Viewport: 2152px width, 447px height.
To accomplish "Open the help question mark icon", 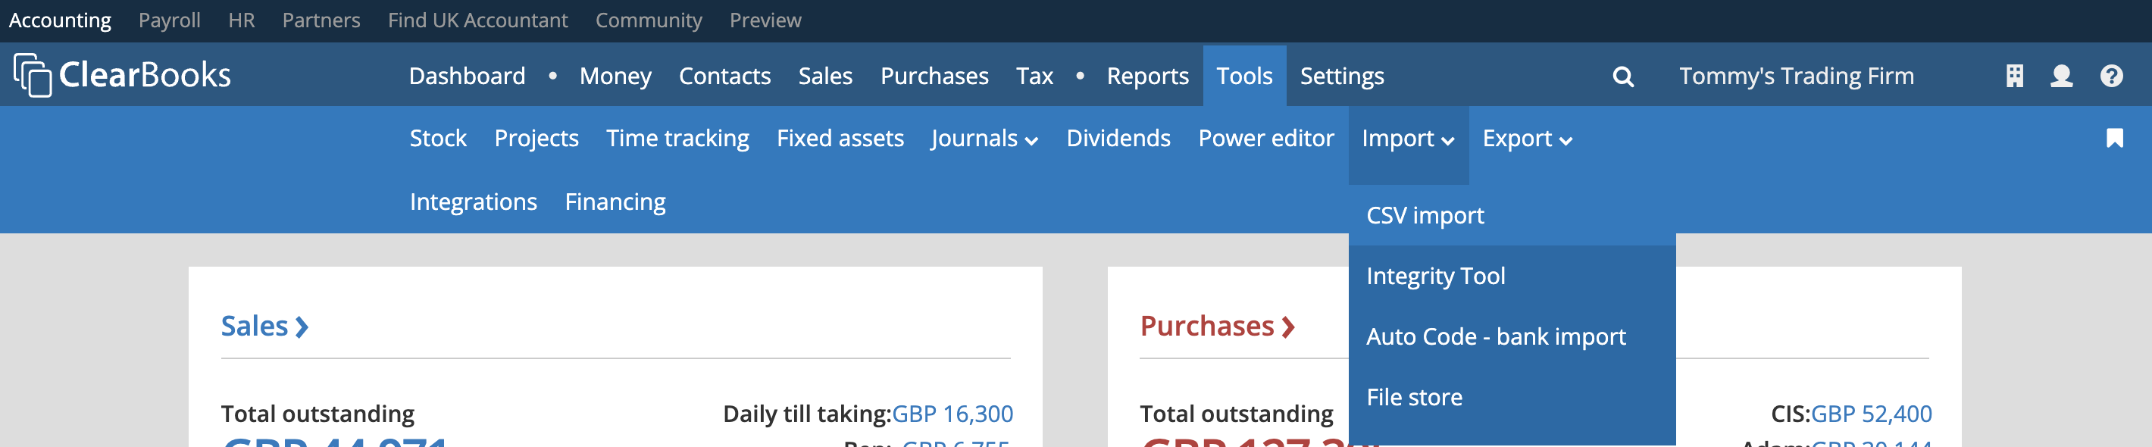I will click(x=2111, y=76).
